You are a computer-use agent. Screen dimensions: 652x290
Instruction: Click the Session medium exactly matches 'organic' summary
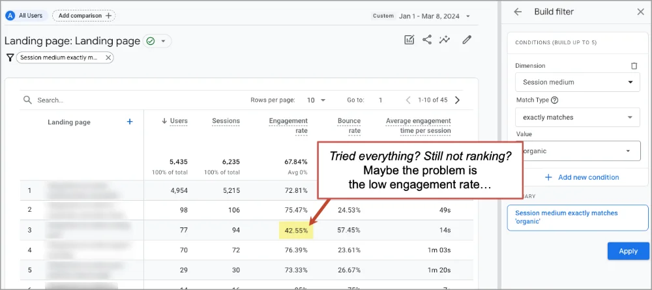click(578, 217)
